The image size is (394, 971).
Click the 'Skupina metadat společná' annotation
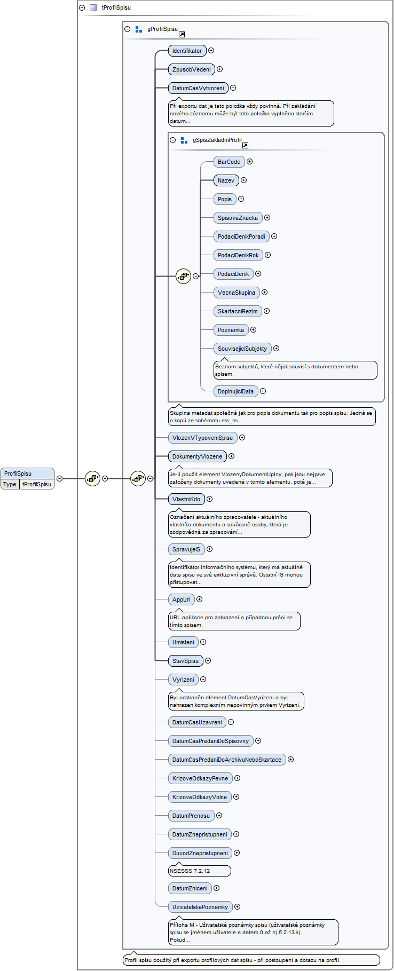pos(272,416)
